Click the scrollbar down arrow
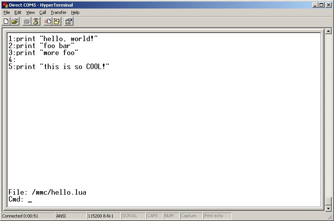This screenshot has width=334, height=221. (328, 208)
